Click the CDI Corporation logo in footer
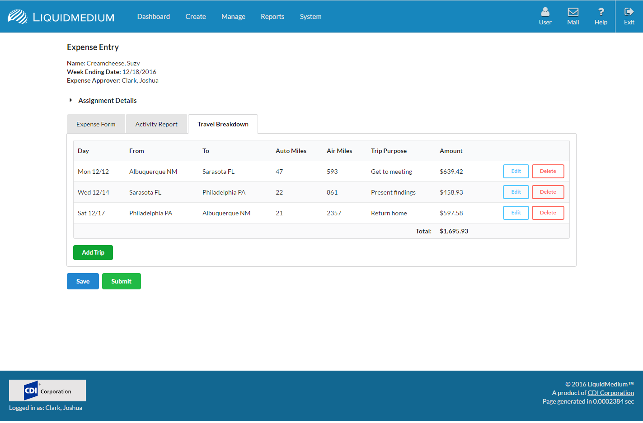 [x=47, y=390]
